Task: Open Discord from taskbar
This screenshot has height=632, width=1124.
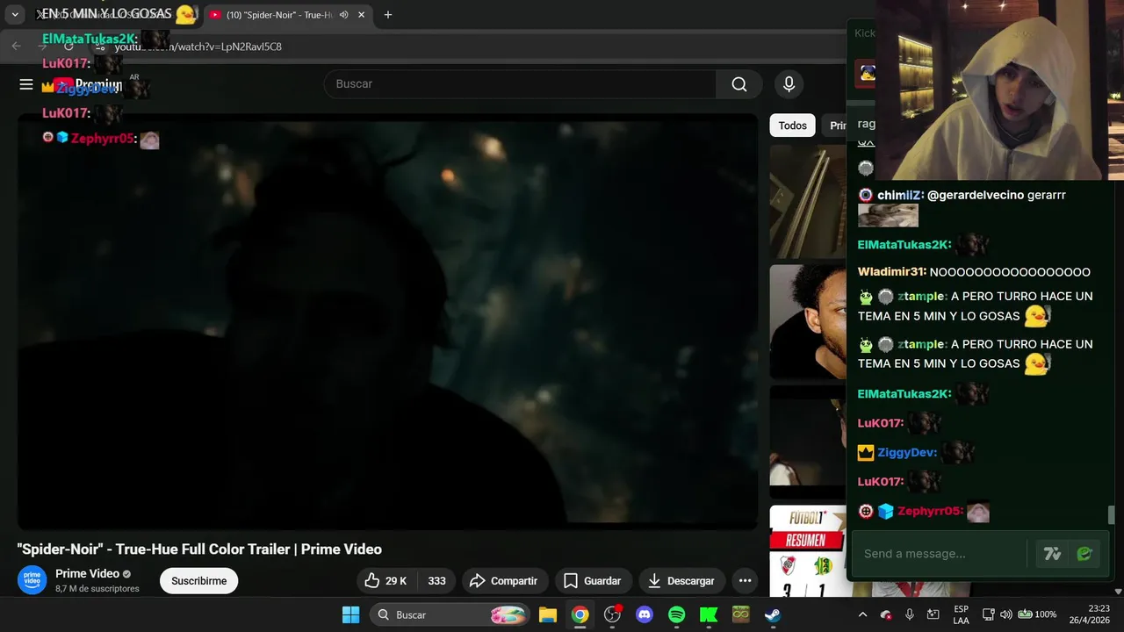Action: pyautogui.click(x=645, y=614)
